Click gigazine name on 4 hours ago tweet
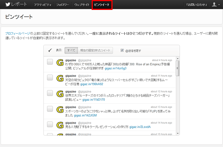Image resolution: width=223 pixels, height=147 pixels. [71, 60]
